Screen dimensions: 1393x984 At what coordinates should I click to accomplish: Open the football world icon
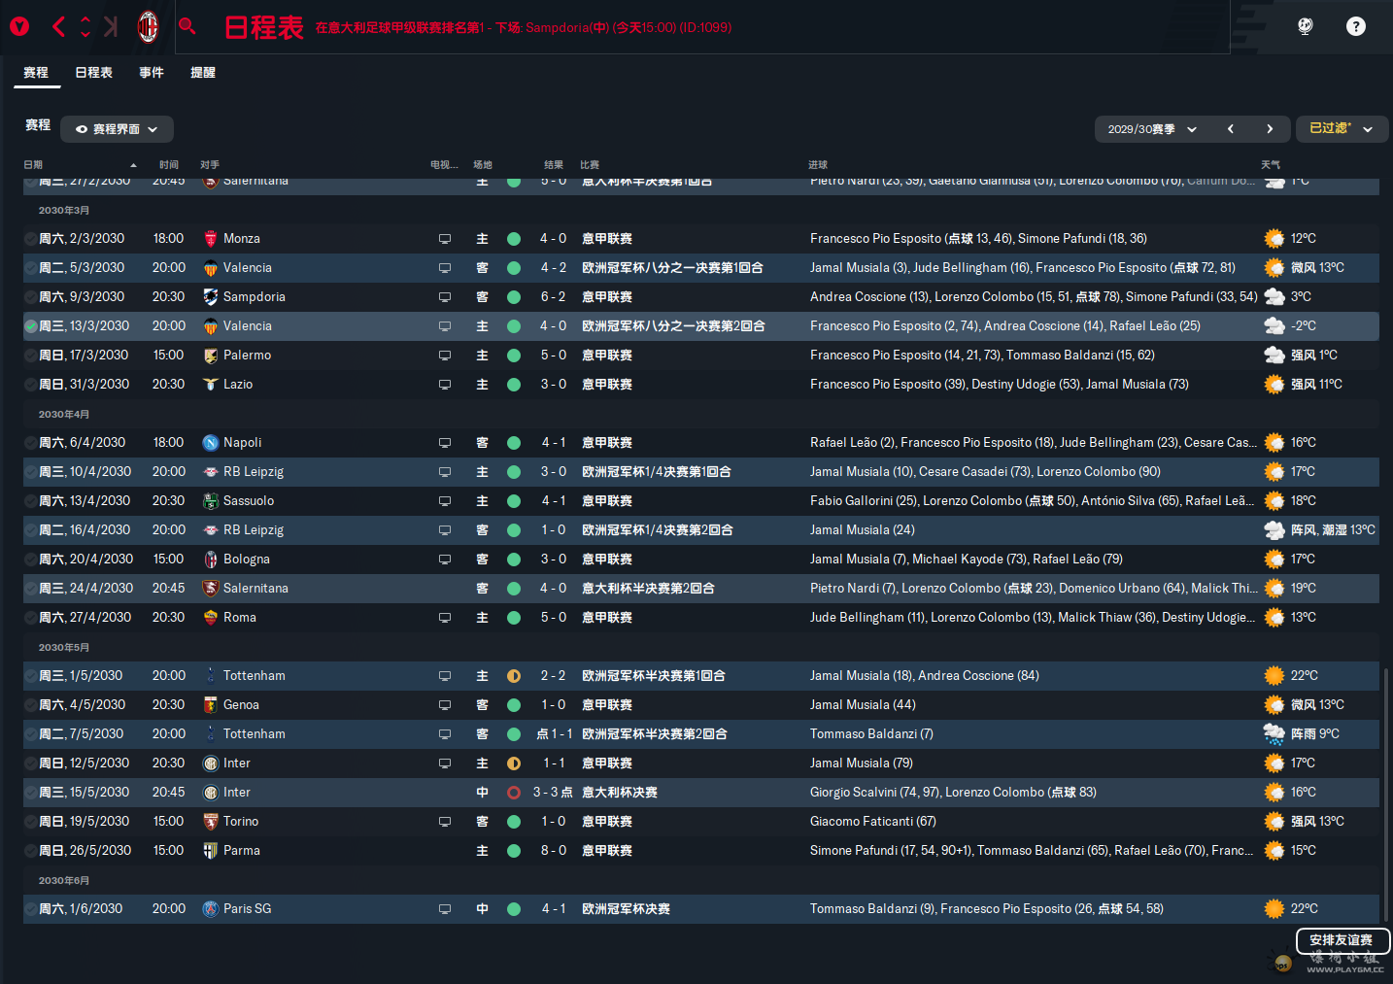tap(1306, 26)
